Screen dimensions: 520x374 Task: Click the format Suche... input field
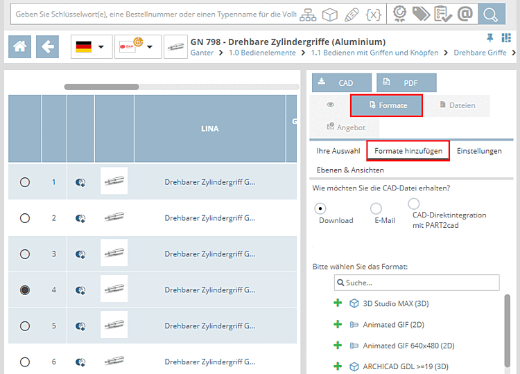417,283
